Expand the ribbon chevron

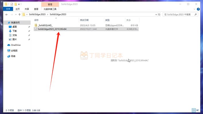tap(194, 9)
